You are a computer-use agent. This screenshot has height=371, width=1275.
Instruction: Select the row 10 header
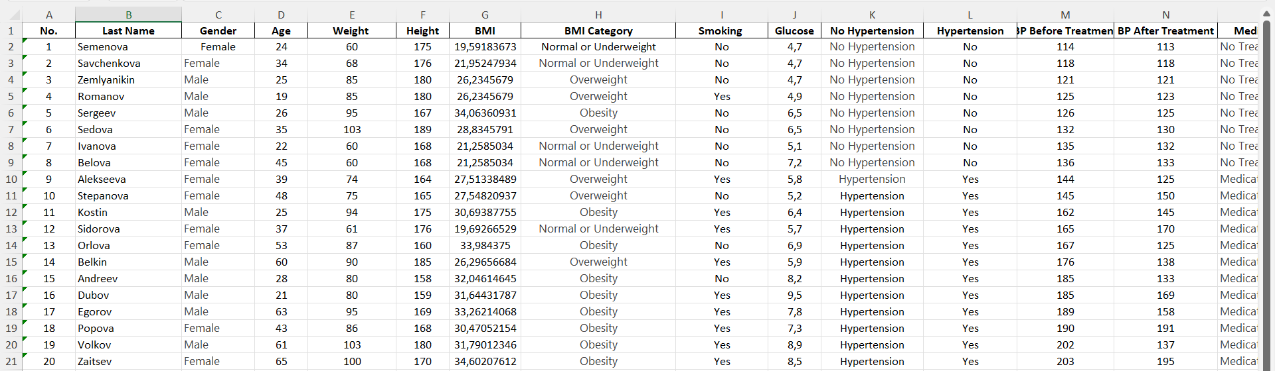[11, 179]
